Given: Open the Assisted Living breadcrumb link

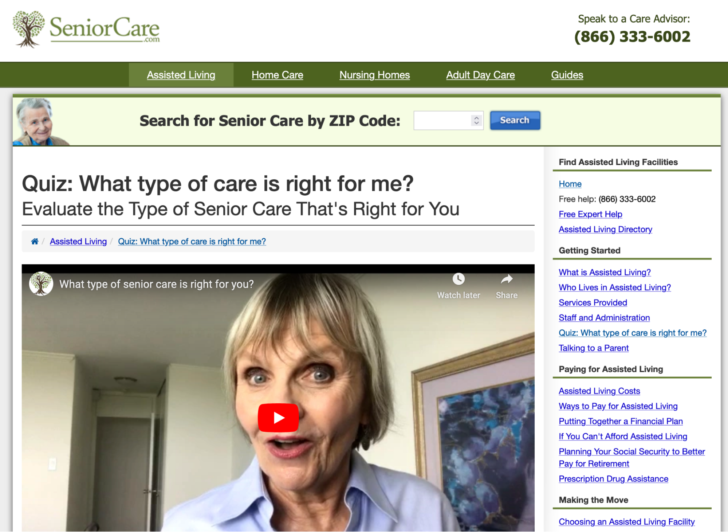Looking at the screenshot, I should pyautogui.click(x=78, y=241).
